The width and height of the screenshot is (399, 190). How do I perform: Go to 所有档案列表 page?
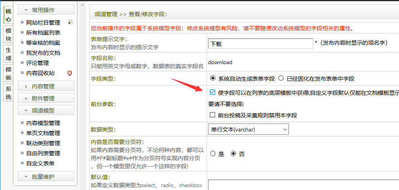[x=43, y=33]
